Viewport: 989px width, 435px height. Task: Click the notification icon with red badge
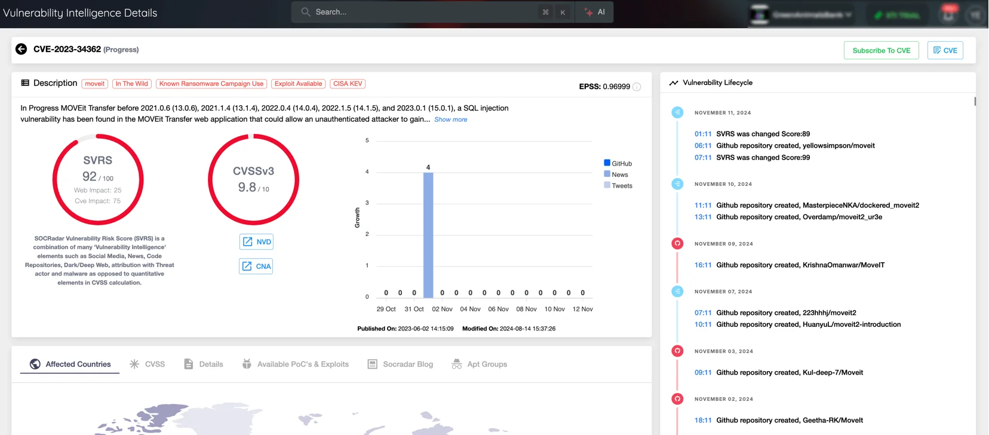(949, 13)
